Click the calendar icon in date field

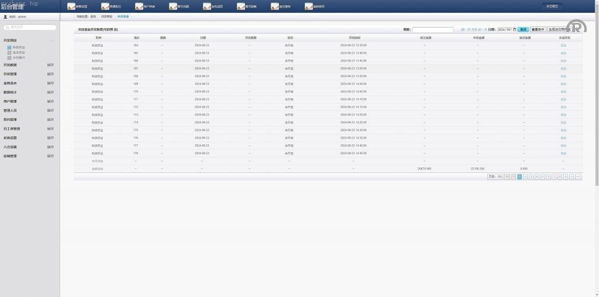coord(514,29)
